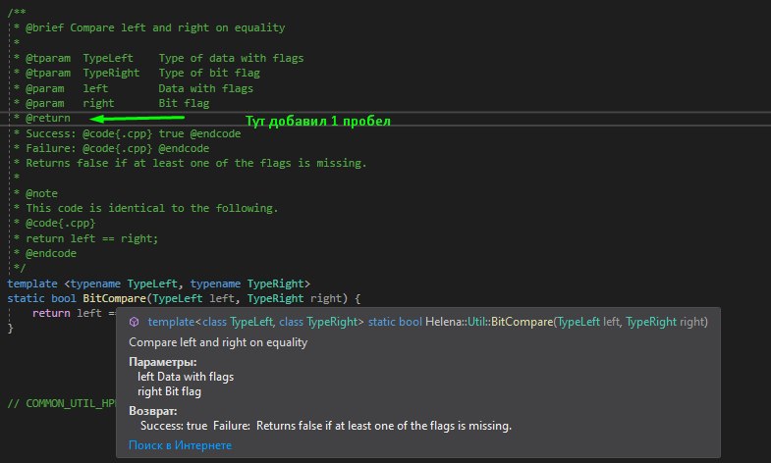The image size is (771, 463).
Task: Click 'Data with flags' in the comment
Action: click(205, 88)
